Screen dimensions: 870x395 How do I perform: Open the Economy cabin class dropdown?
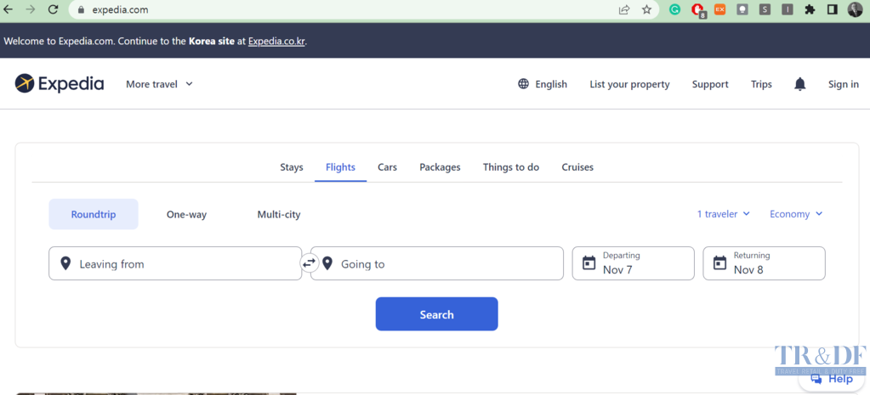(x=796, y=214)
